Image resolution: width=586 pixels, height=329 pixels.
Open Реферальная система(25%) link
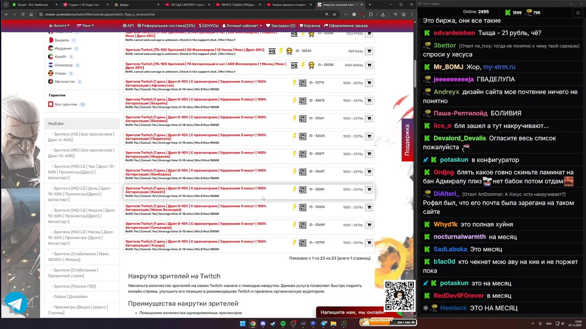(167, 26)
